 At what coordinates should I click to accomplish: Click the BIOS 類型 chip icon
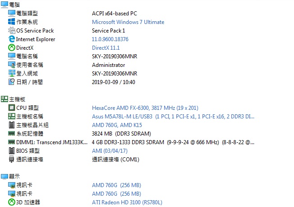12,151
